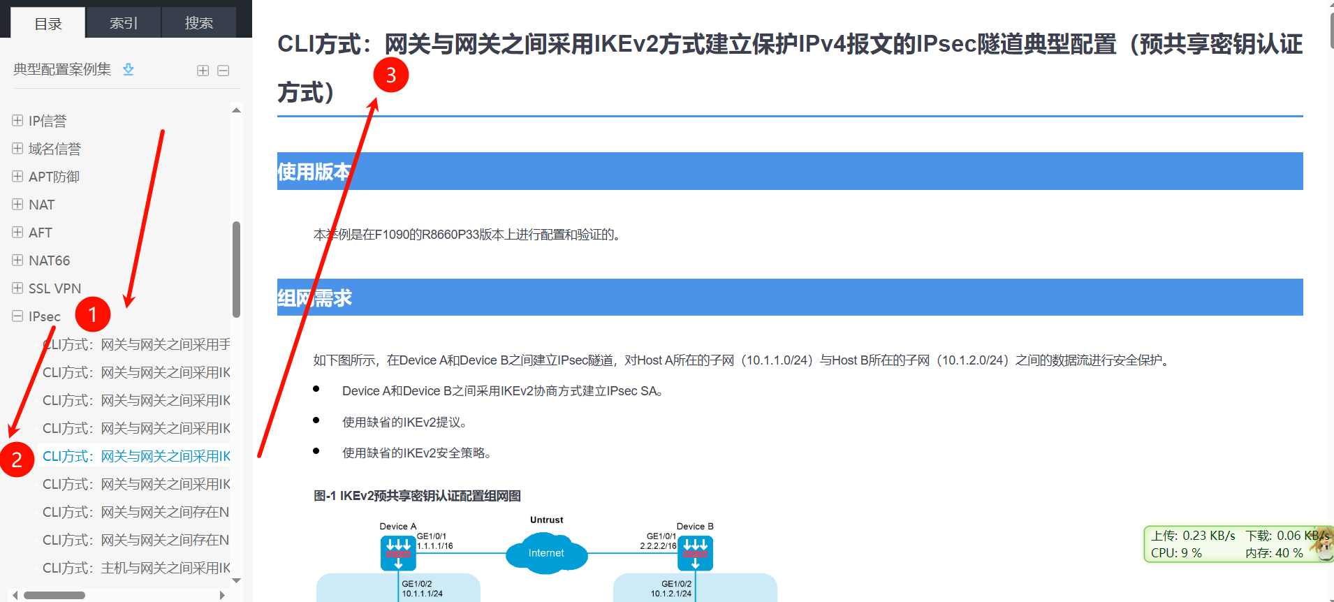
Task: Click the horizontal scroll right arrow in sidebar
Action: (x=222, y=595)
